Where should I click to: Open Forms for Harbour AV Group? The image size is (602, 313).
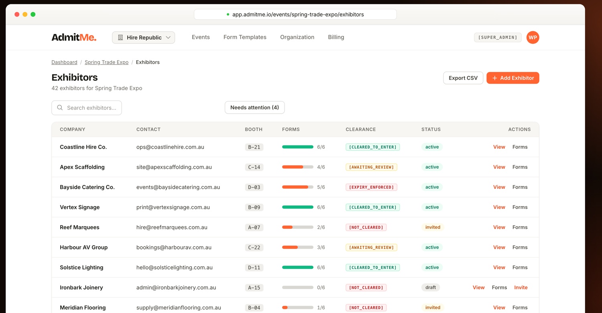pos(520,248)
